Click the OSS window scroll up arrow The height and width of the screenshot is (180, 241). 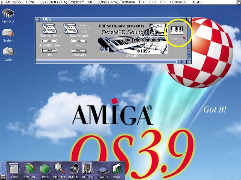pos(189,52)
